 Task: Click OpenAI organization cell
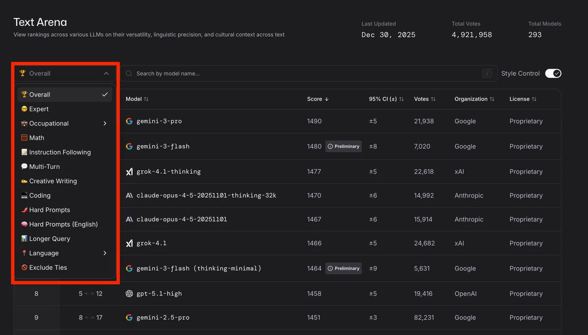pyautogui.click(x=466, y=294)
